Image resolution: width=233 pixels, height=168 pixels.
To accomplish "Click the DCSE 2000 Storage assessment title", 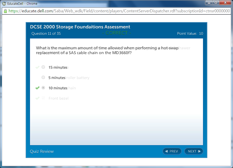I will tap(80, 27).
